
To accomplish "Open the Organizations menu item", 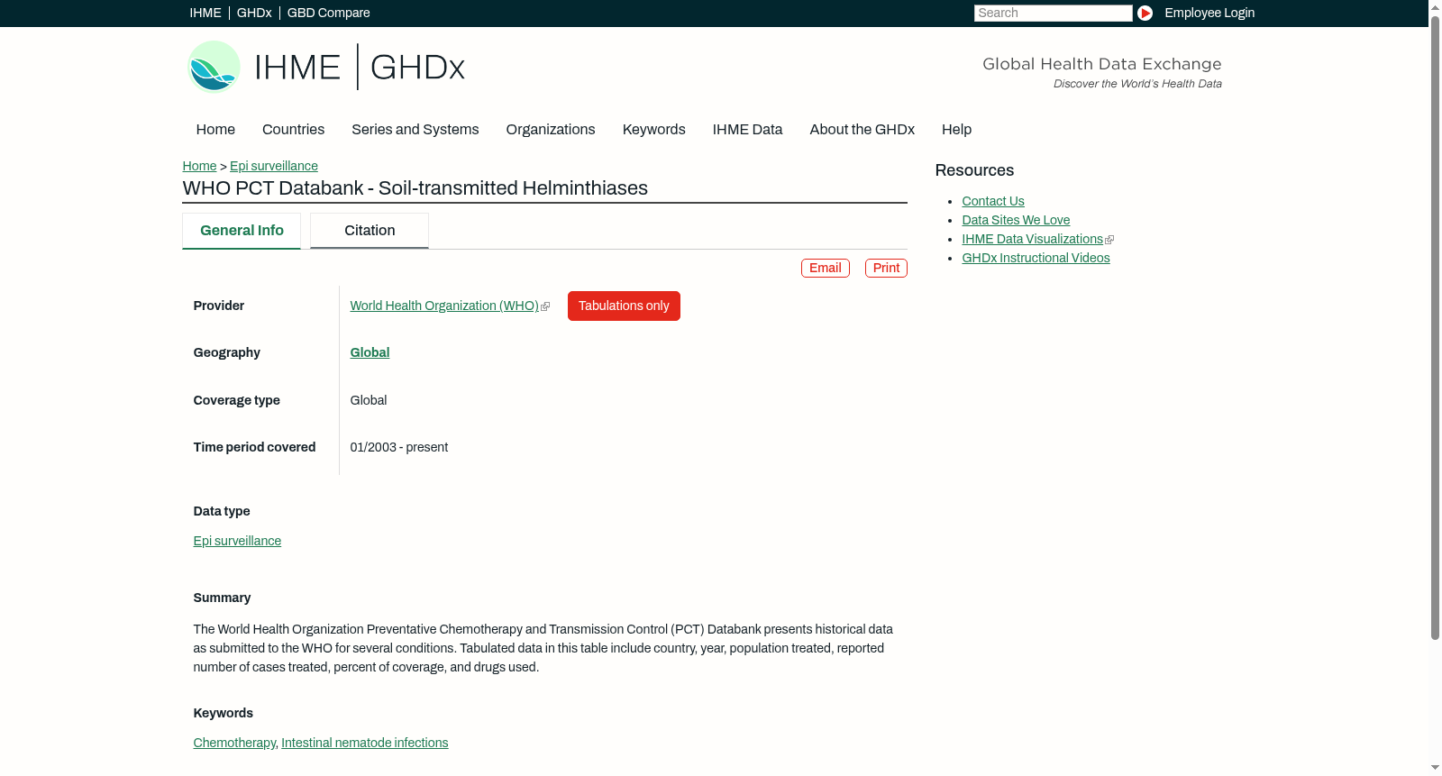I will pyautogui.click(x=551, y=130).
